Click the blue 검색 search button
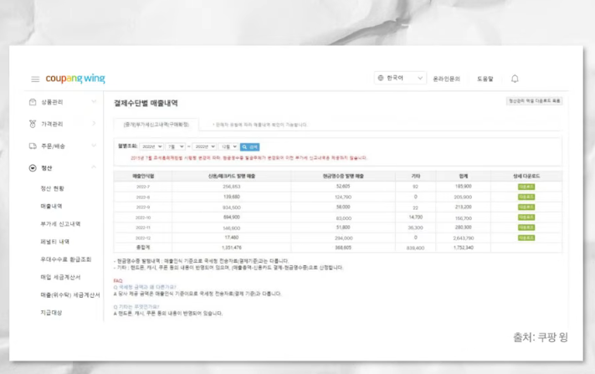595x374 pixels. [249, 146]
